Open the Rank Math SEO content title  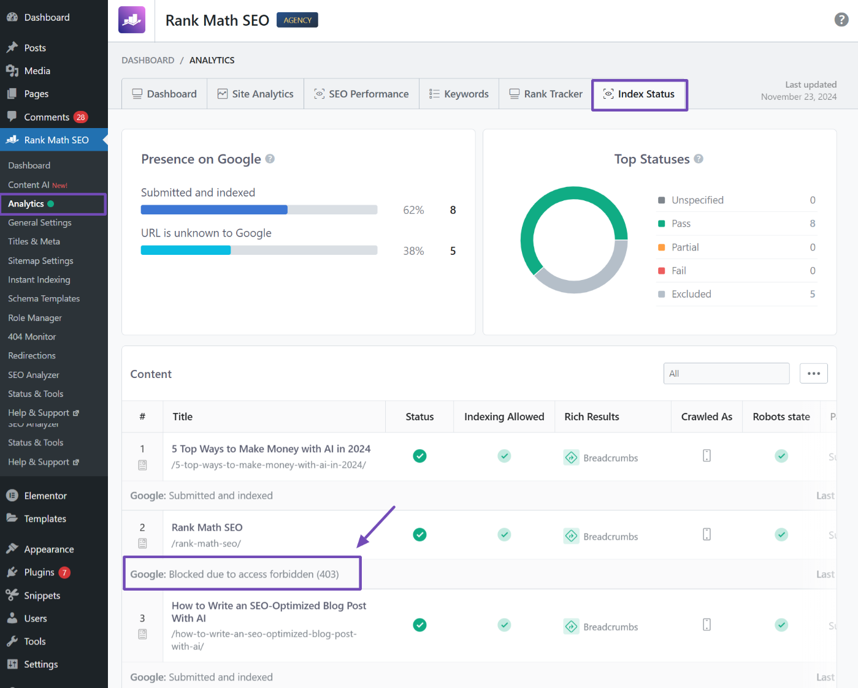(x=207, y=527)
